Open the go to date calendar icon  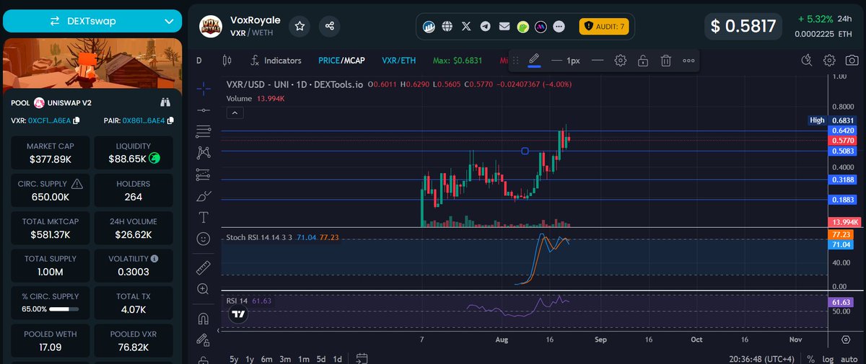point(362,358)
